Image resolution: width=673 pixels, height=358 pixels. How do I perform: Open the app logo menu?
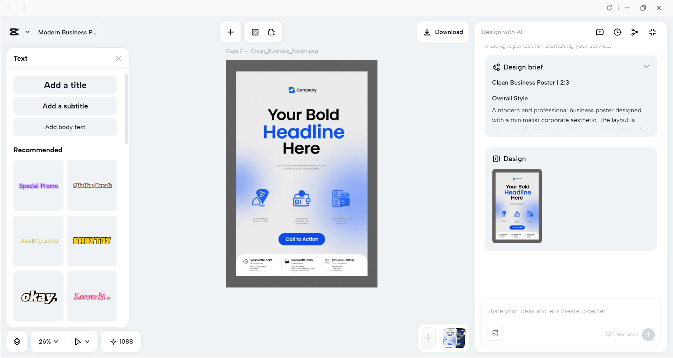click(x=14, y=32)
